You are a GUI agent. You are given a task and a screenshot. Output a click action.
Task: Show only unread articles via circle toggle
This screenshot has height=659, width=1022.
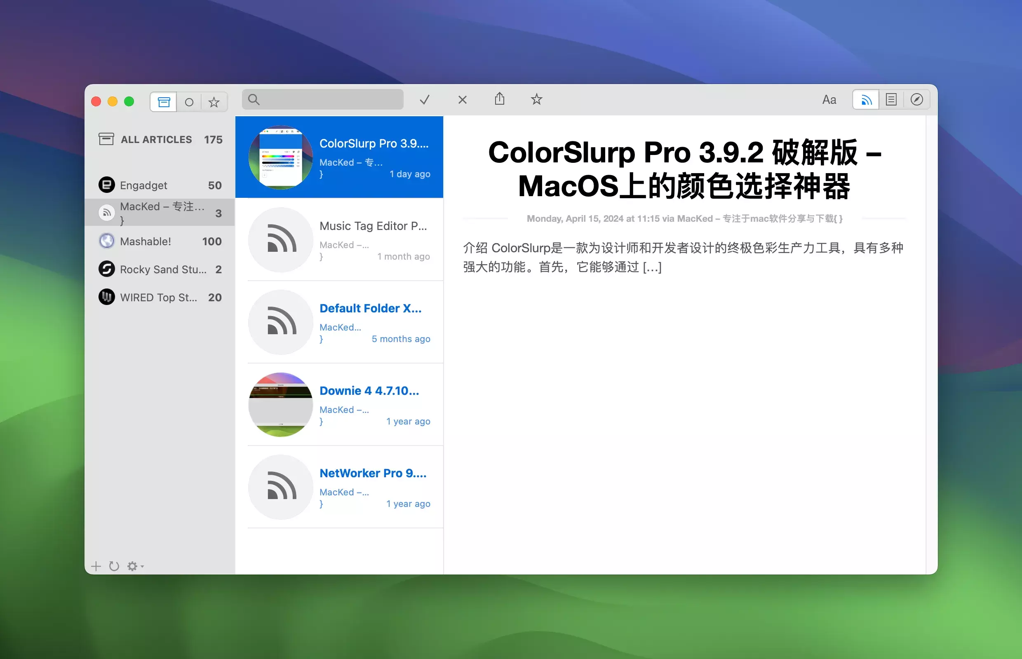click(189, 101)
